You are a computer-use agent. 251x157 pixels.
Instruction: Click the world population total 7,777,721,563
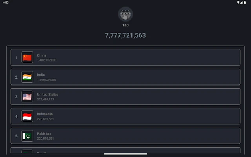tap(125, 35)
